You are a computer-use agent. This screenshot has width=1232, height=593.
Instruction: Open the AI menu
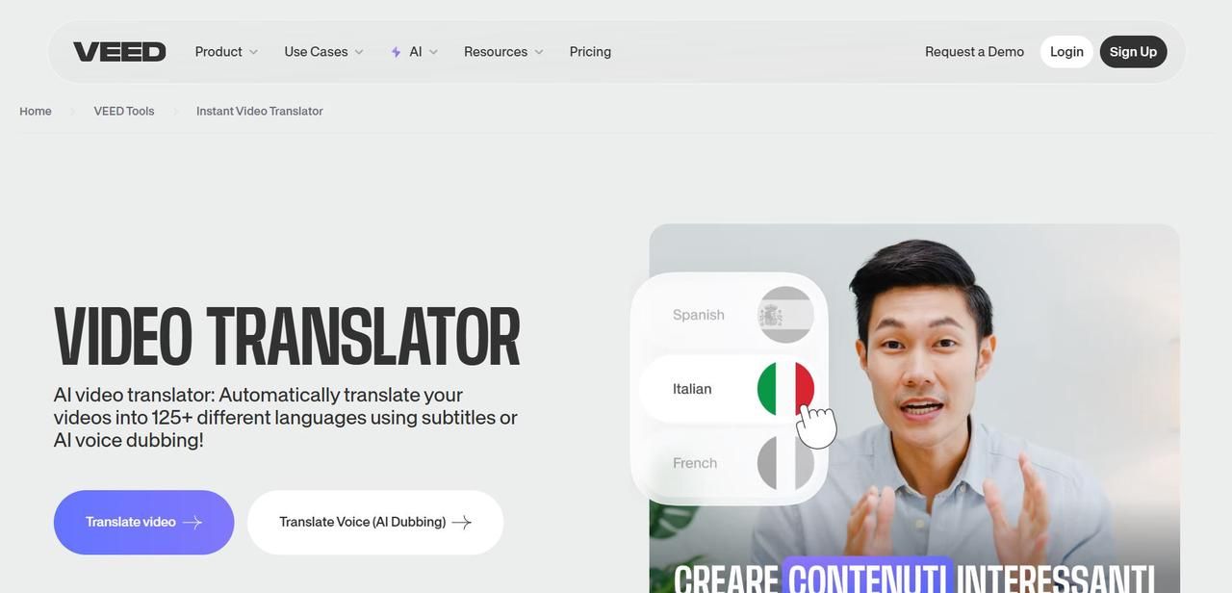point(415,52)
